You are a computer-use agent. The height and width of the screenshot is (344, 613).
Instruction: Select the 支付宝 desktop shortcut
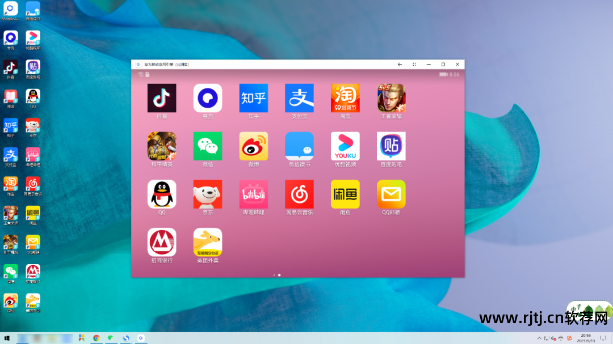[x=11, y=158]
